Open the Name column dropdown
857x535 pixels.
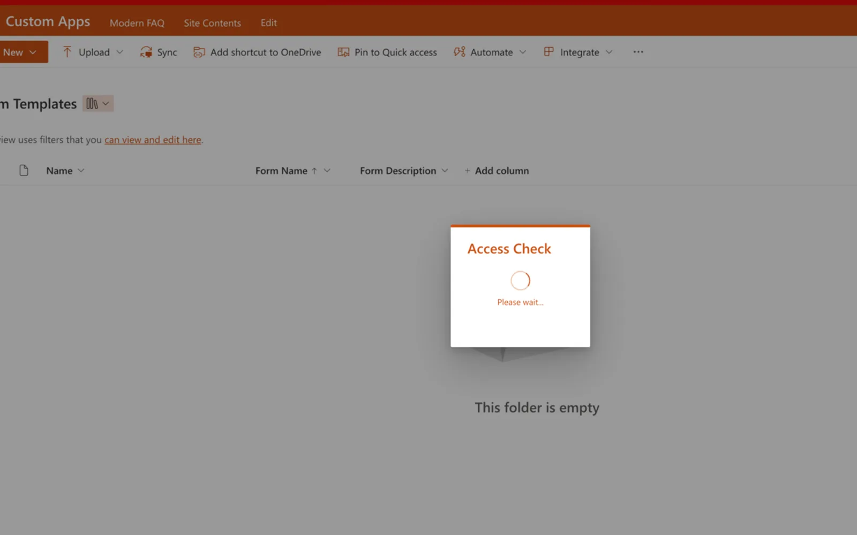(81, 171)
